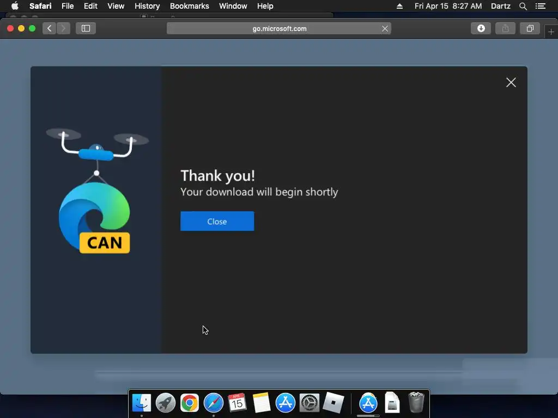
Task: Go back using Safari's back arrow
Action: tap(50, 28)
